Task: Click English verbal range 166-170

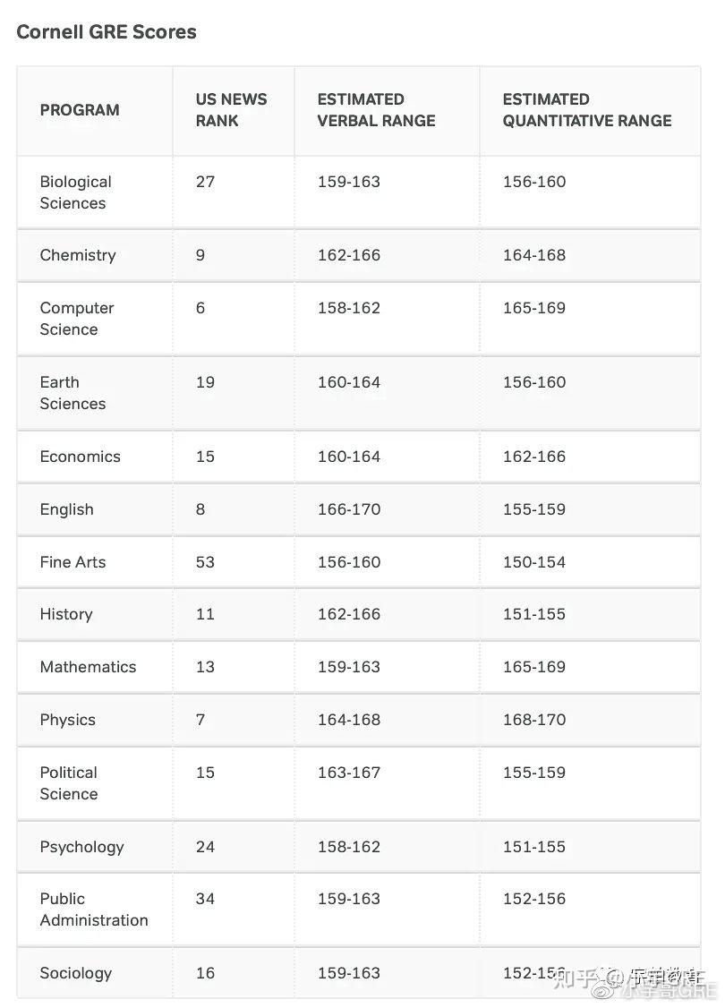Action: click(x=349, y=509)
